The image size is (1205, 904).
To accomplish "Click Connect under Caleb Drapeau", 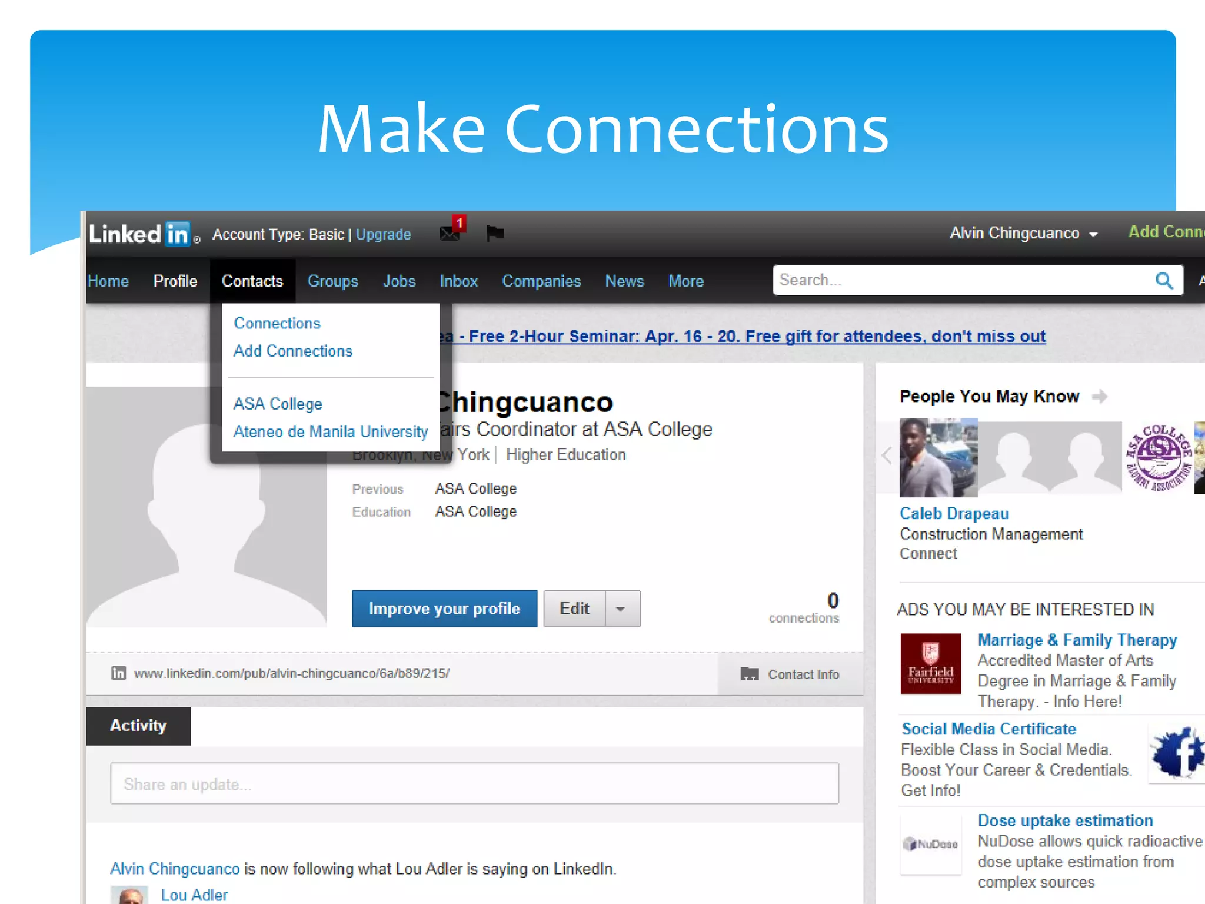I will pos(928,554).
